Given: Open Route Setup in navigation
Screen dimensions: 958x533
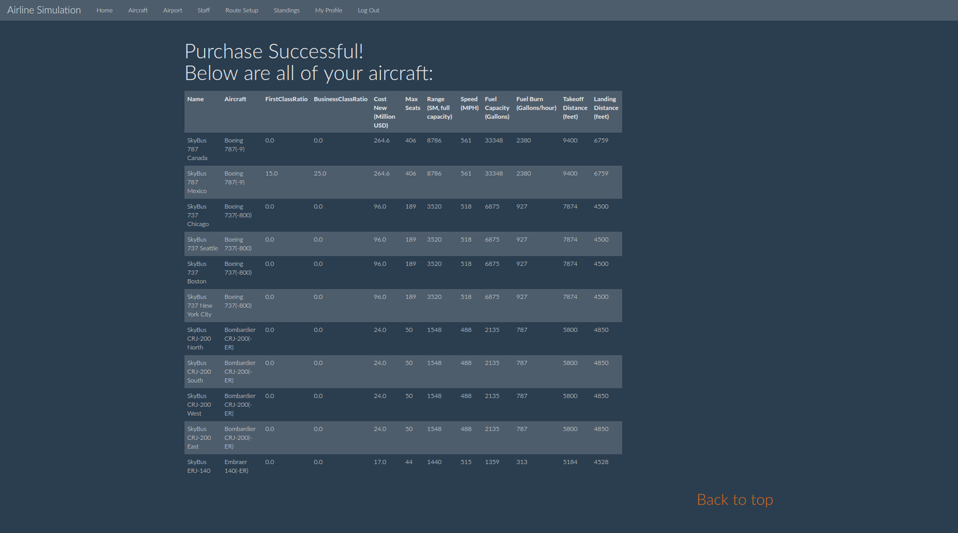Looking at the screenshot, I should tap(242, 10).
